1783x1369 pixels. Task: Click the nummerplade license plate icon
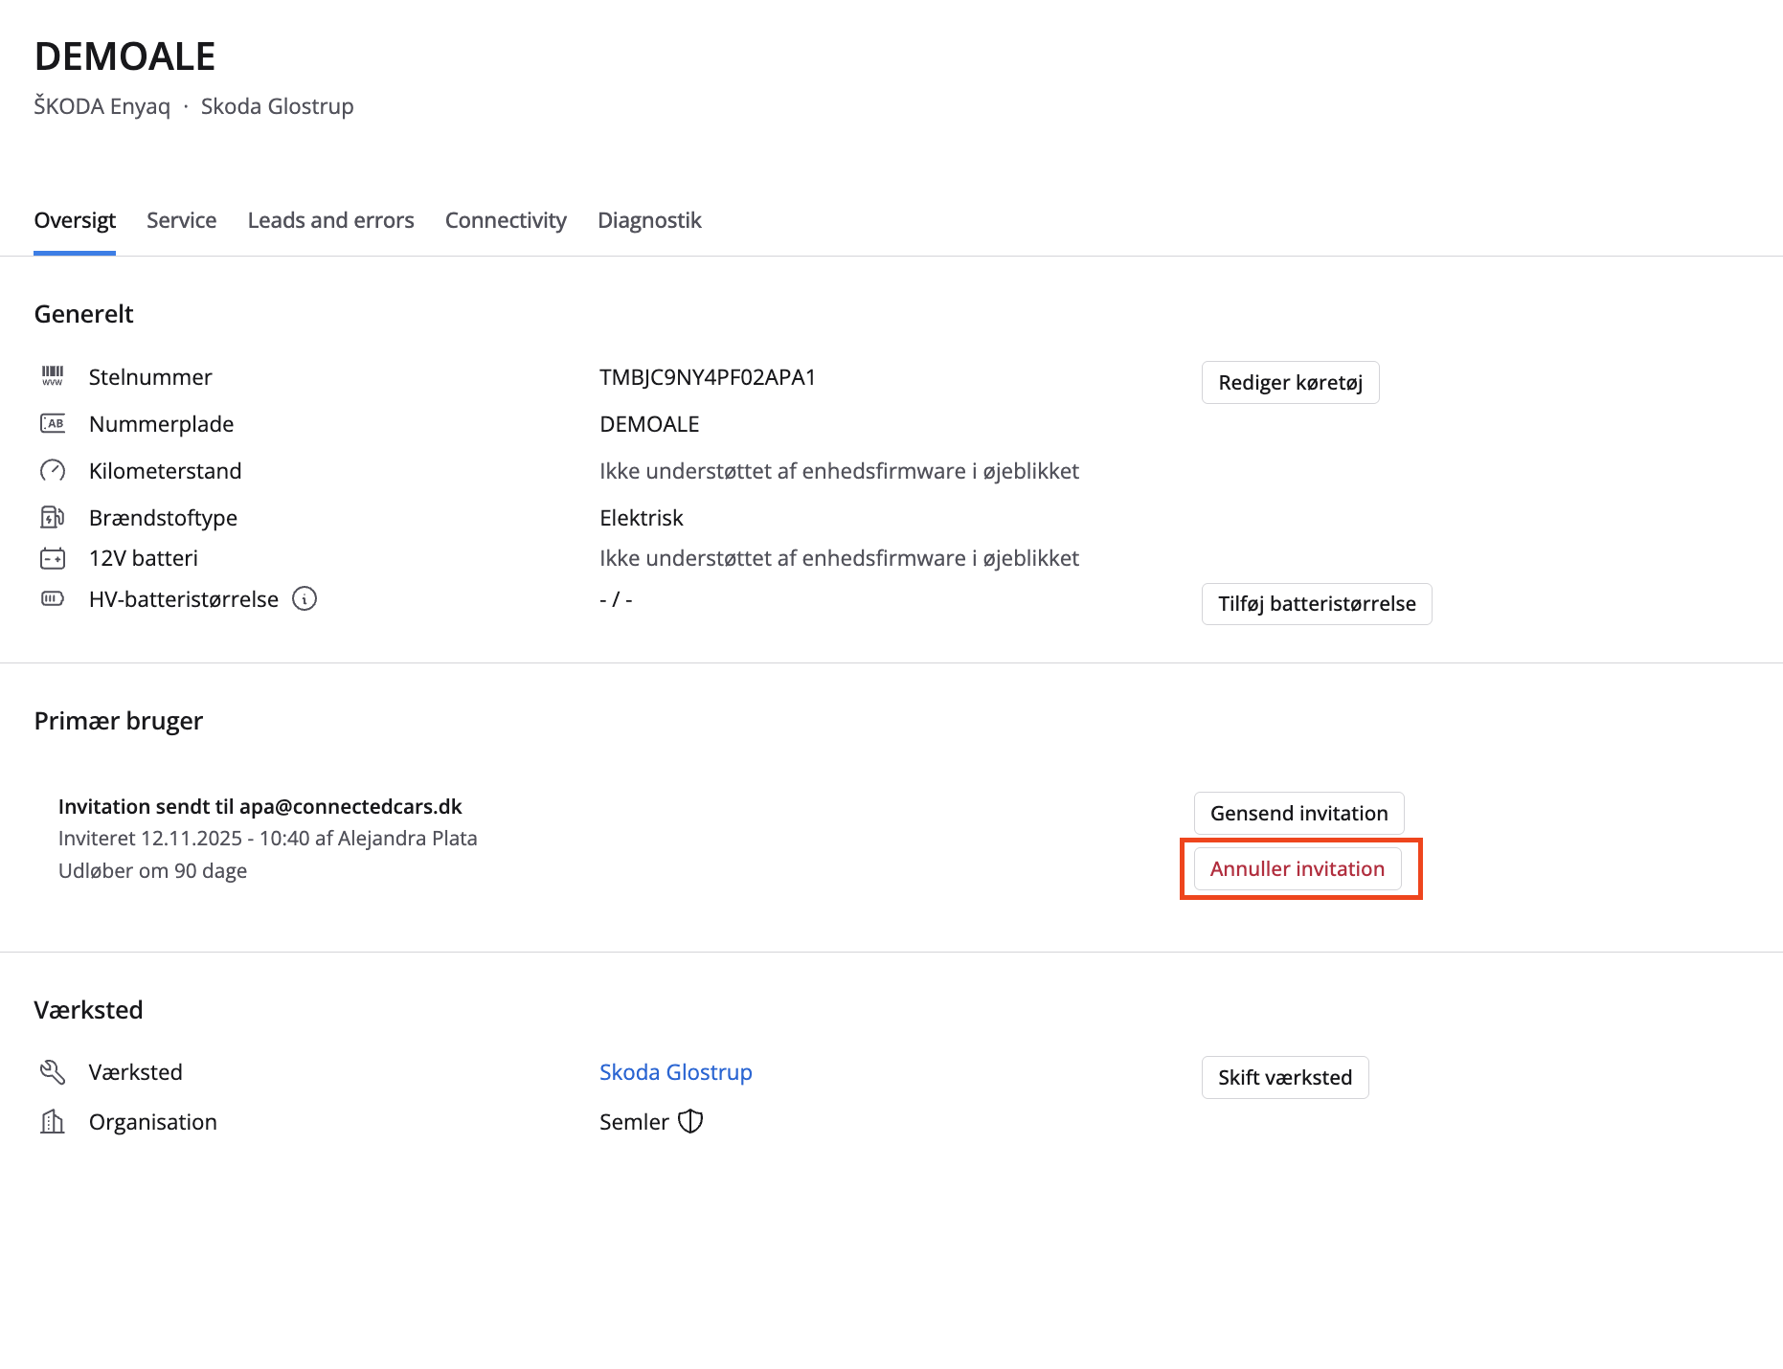tap(53, 423)
